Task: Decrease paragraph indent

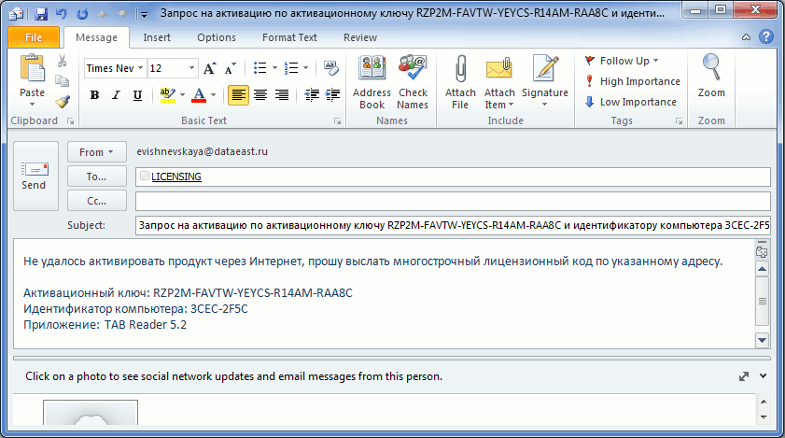Action: (312, 94)
